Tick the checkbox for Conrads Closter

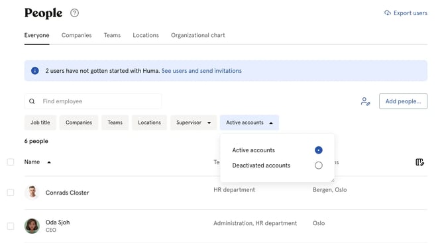click(11, 193)
